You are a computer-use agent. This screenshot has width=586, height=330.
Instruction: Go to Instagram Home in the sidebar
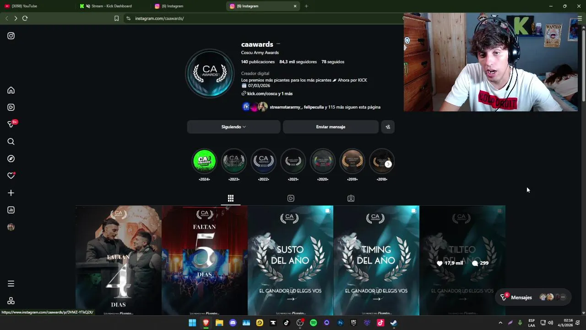[11, 90]
